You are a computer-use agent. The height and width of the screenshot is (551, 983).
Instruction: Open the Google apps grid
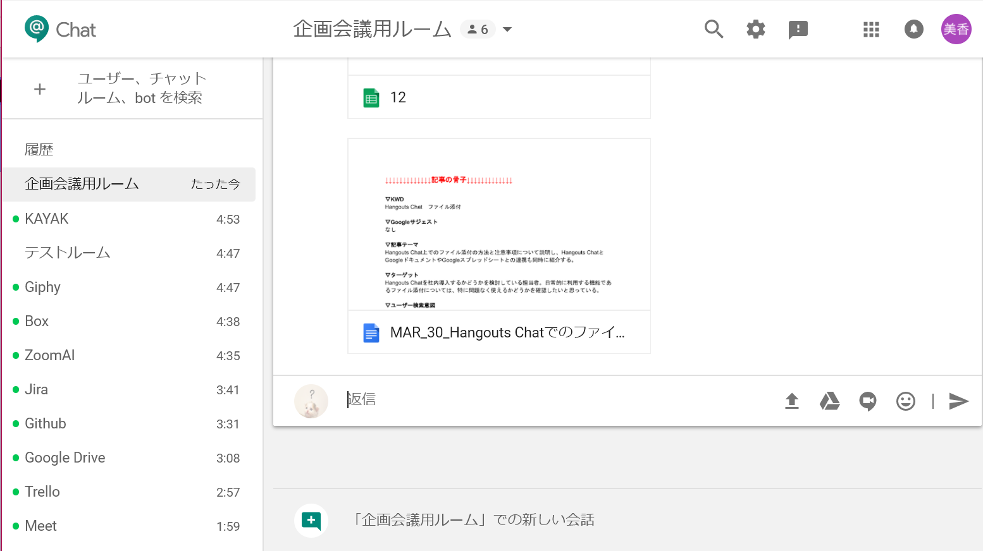pos(871,30)
